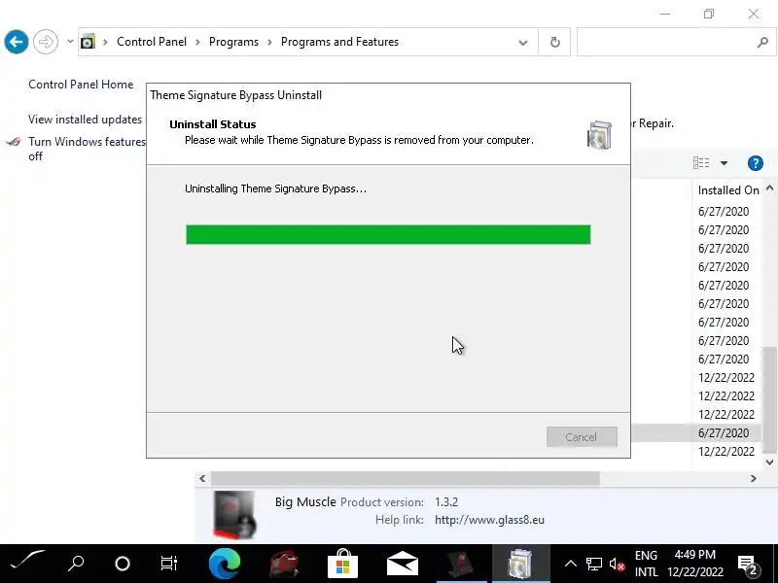This screenshot has width=778, height=583.
Task: Click the shield icon beside Turn Windows features
Action: pyautogui.click(x=14, y=142)
